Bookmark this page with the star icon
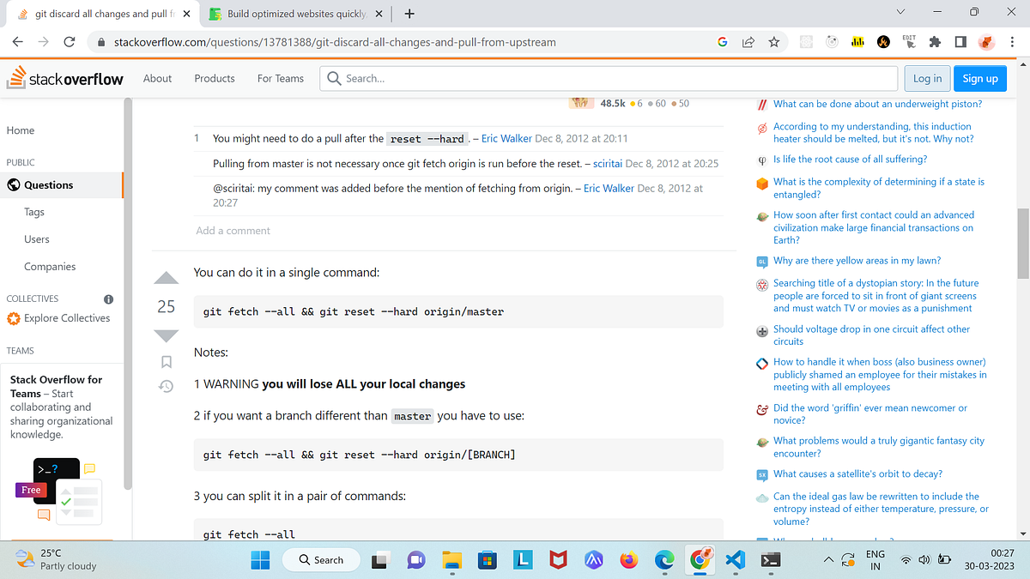Screen dimensions: 1030x579 [x=773, y=41]
